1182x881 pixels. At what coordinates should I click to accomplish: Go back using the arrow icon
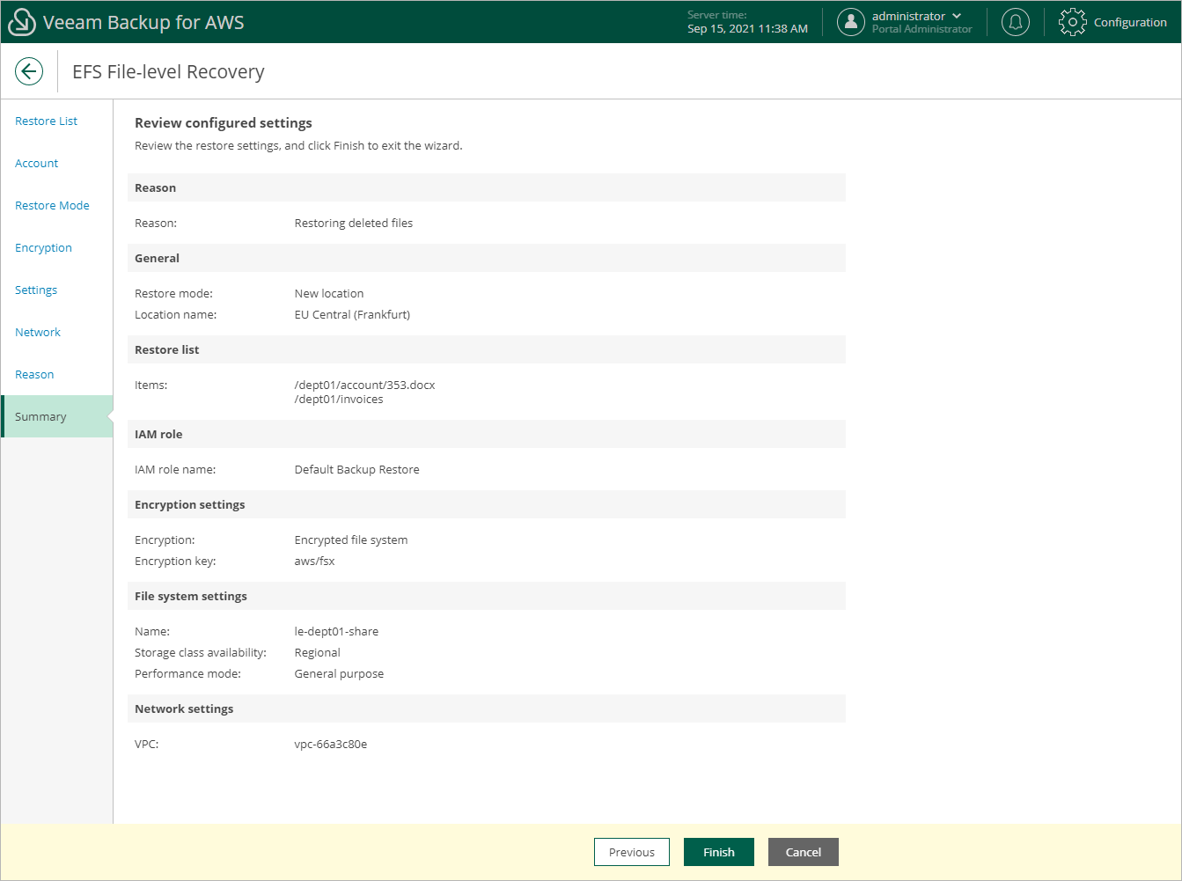29,71
